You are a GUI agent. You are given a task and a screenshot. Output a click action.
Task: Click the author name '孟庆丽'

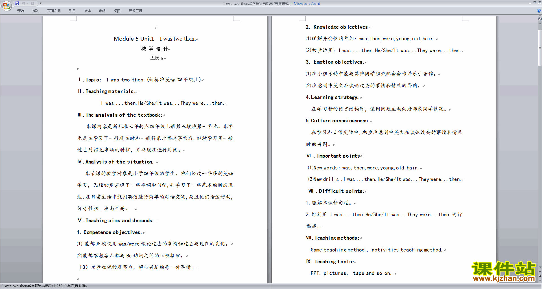click(157, 58)
